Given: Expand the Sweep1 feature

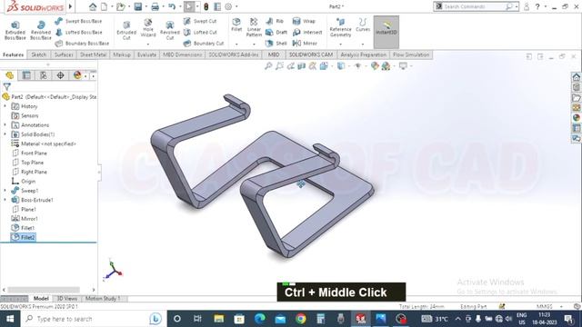Looking at the screenshot, I should pos(5,191).
